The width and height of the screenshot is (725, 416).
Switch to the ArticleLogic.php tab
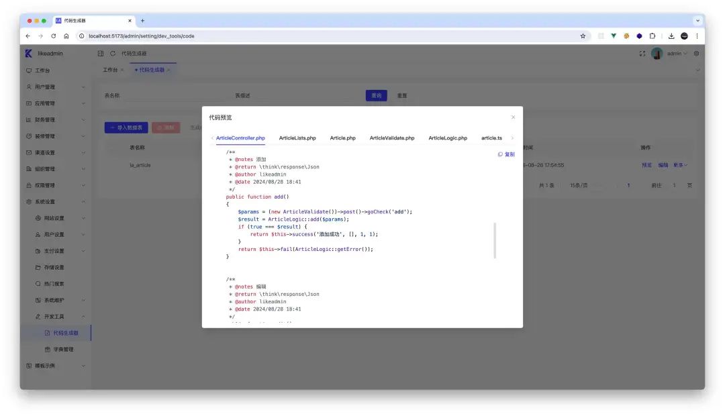point(448,138)
